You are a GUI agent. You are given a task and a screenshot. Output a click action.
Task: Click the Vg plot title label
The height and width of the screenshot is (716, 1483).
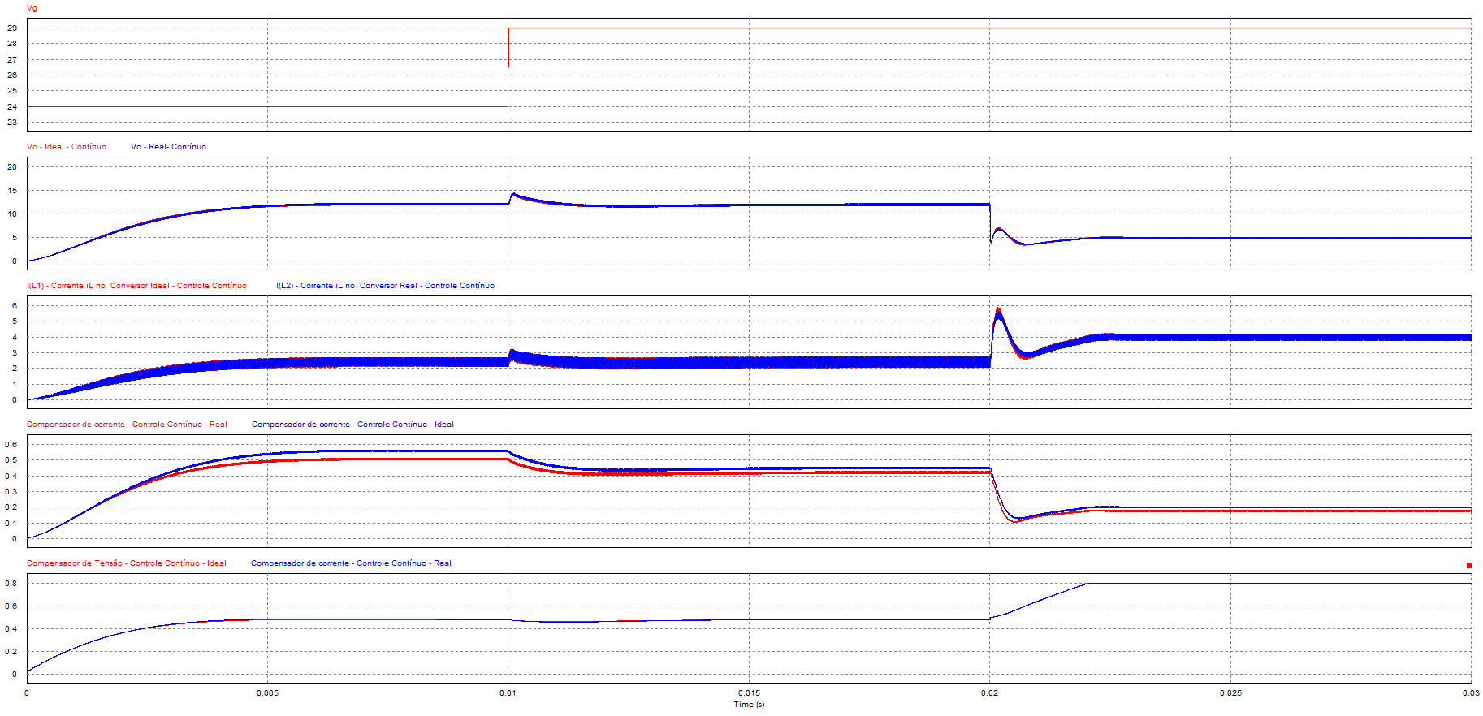[32, 8]
